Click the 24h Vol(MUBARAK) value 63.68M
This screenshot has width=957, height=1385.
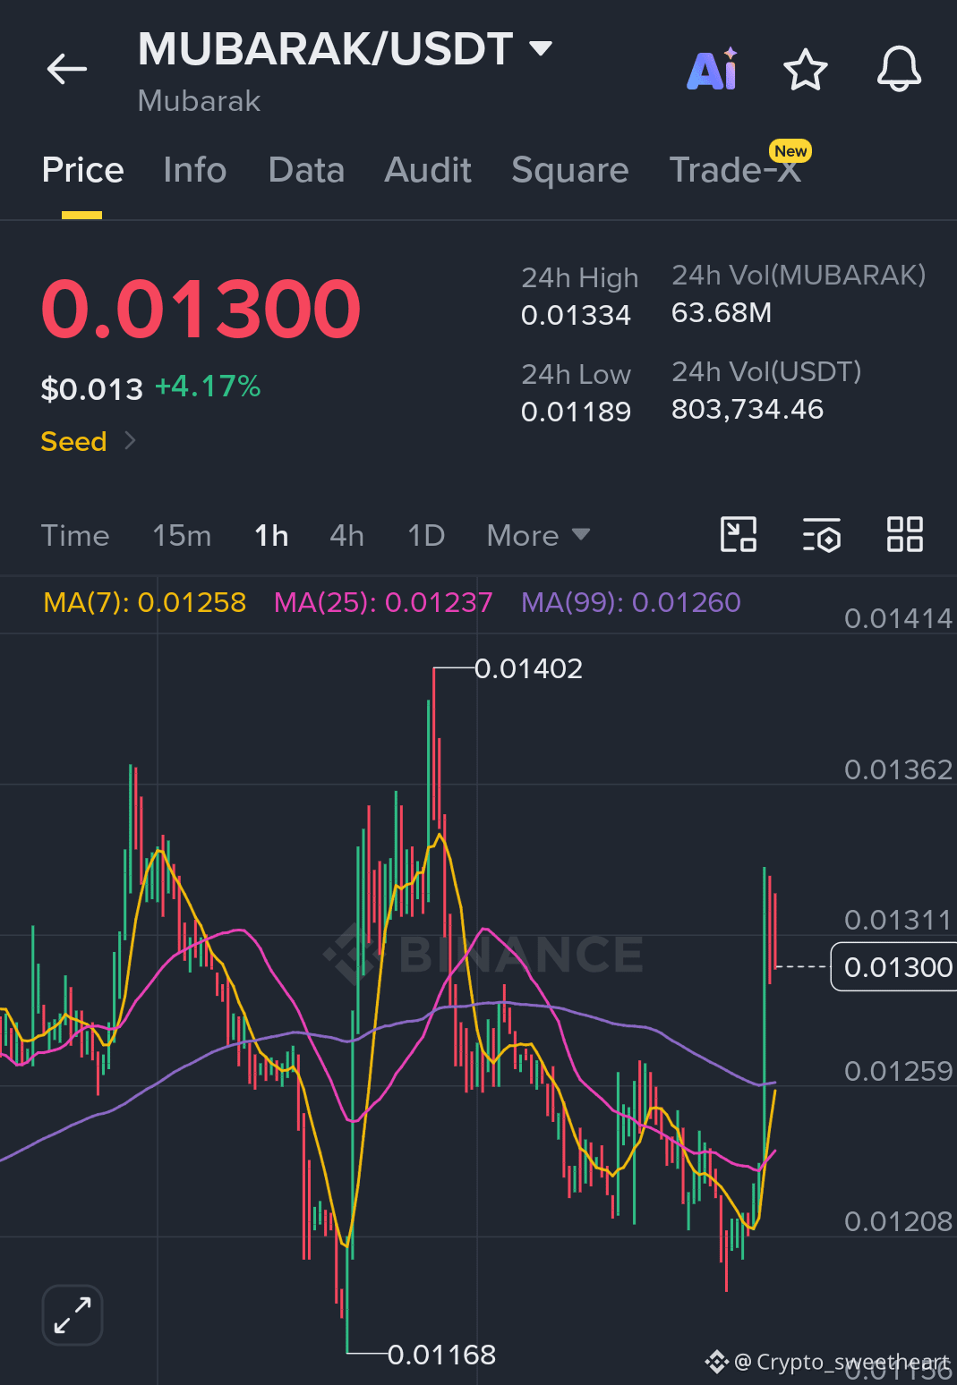tap(722, 313)
